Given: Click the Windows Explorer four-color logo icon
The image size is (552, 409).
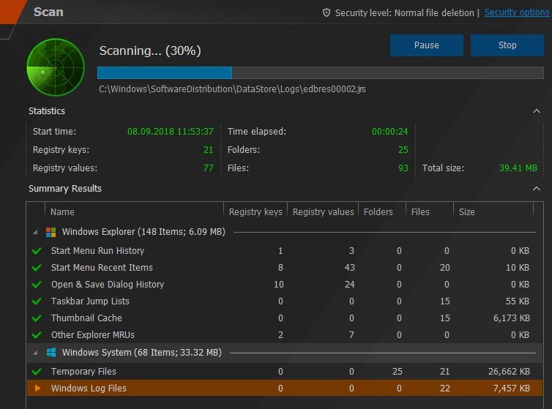Looking at the screenshot, I should click(x=51, y=232).
